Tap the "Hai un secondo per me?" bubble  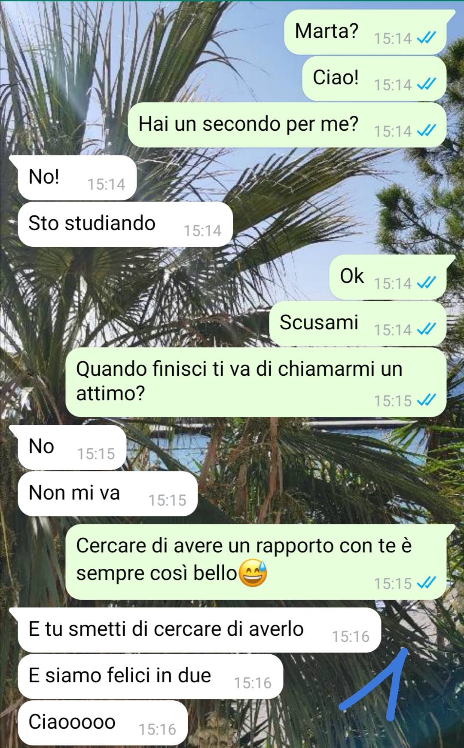(287, 125)
